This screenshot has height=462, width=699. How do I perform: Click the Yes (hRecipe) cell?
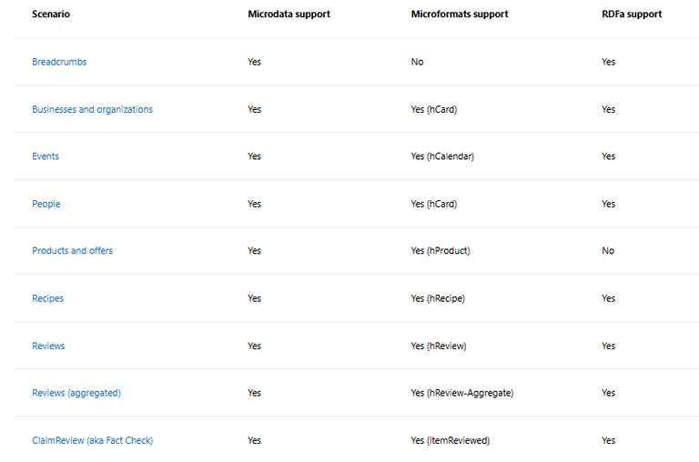(x=438, y=298)
